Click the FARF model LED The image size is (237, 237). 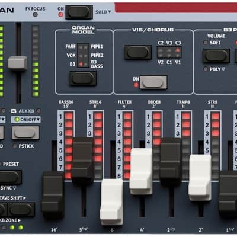[81, 47]
